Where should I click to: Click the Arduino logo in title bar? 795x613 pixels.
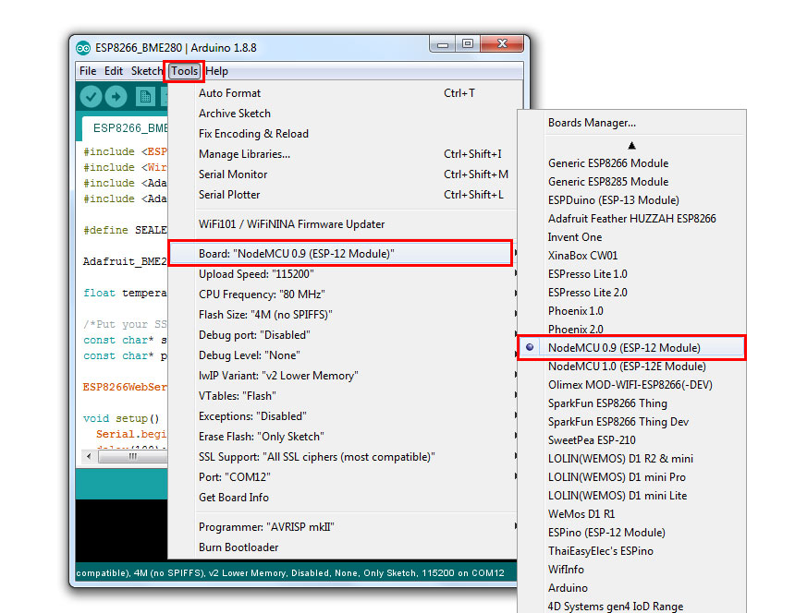(x=82, y=48)
